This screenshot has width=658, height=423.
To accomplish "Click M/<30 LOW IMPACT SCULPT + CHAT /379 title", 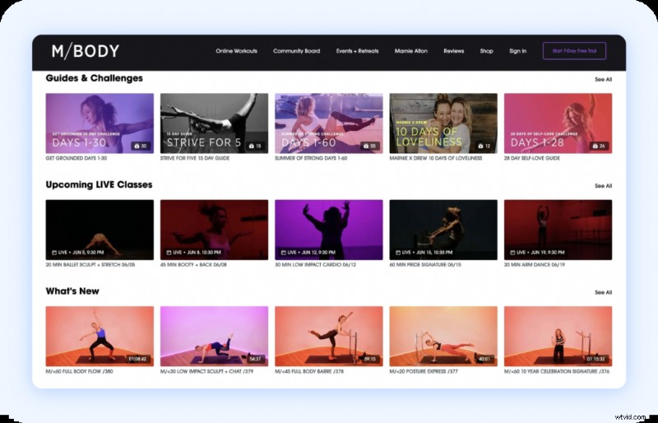I will [207, 371].
